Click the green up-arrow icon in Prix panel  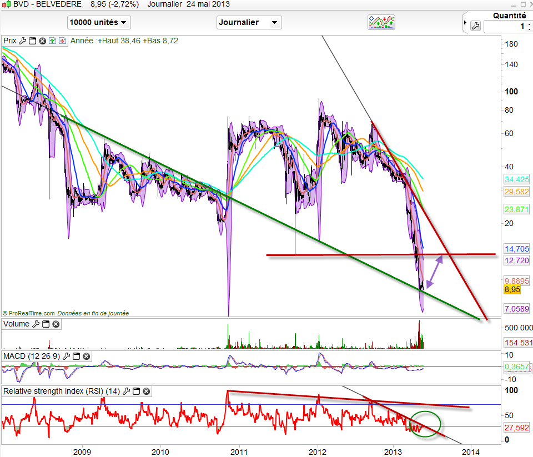click(x=52, y=41)
